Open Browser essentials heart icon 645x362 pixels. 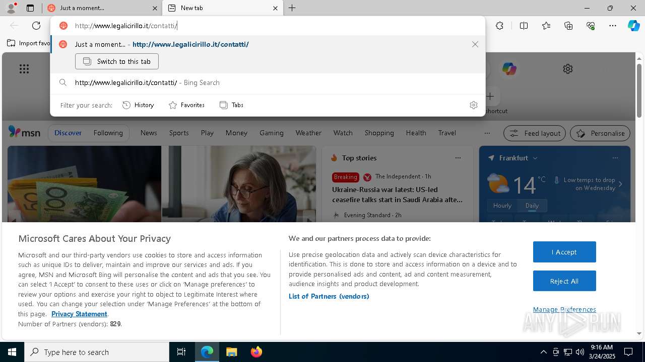591,26
